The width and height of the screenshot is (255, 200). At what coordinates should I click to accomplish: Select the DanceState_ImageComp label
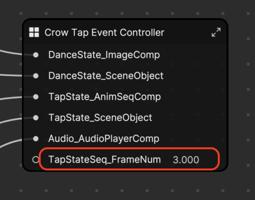click(x=104, y=55)
